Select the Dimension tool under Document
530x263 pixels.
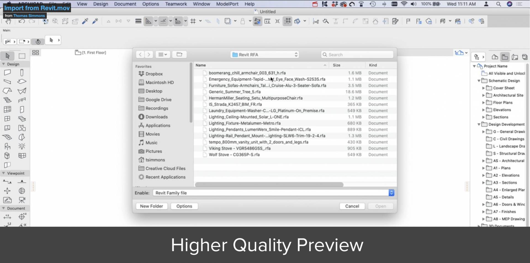pos(7,217)
